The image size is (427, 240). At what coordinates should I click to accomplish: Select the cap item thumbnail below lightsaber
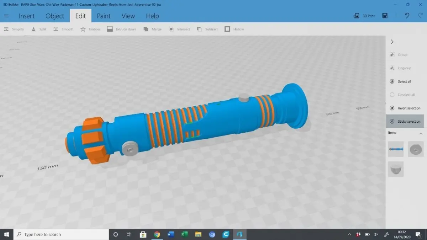tap(396, 169)
